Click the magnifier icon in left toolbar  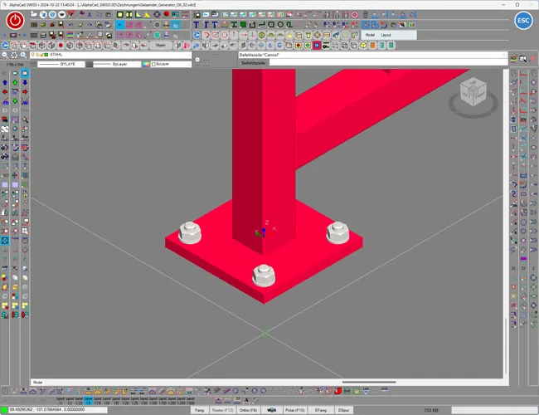pos(25,120)
